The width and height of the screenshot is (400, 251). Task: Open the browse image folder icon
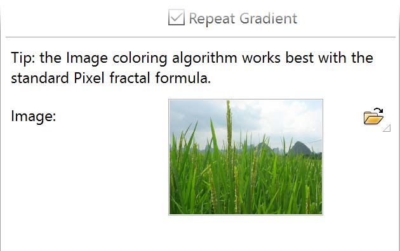373,117
